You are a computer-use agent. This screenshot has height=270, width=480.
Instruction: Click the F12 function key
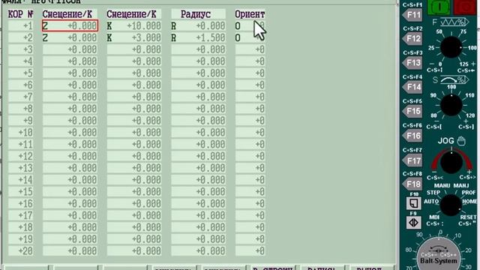pos(412,39)
